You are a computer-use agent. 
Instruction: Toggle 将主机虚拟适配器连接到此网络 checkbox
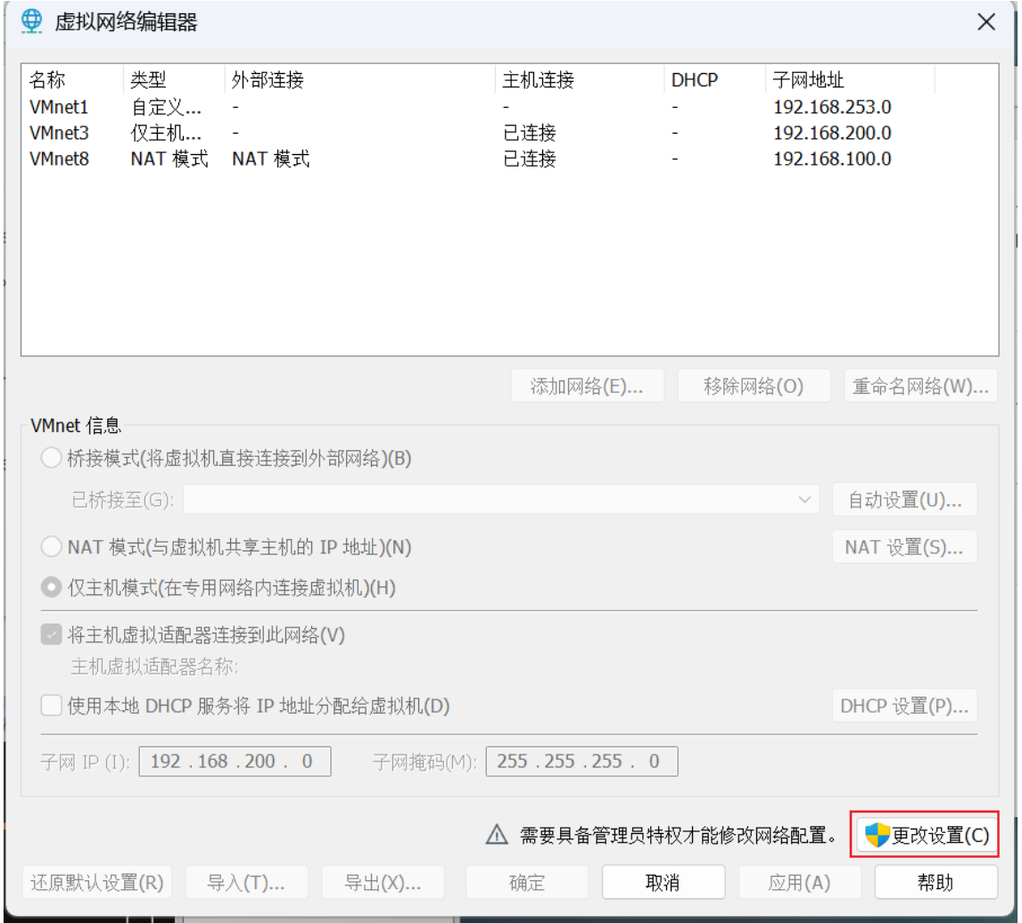[x=51, y=634]
